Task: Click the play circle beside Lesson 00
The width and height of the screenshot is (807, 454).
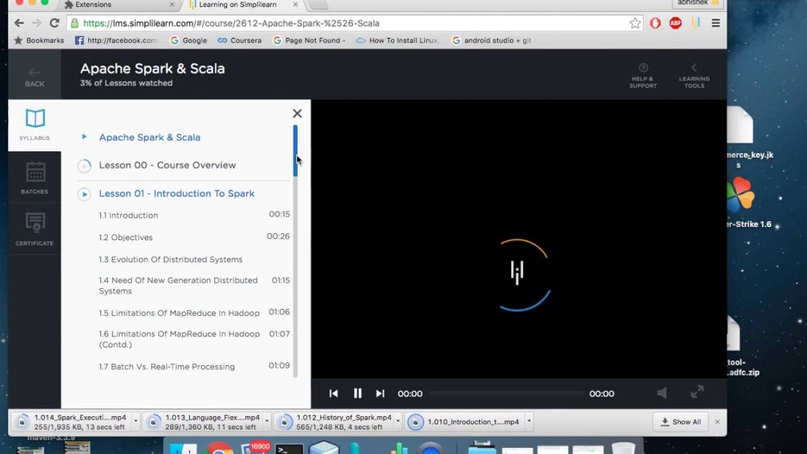Action: (x=84, y=166)
